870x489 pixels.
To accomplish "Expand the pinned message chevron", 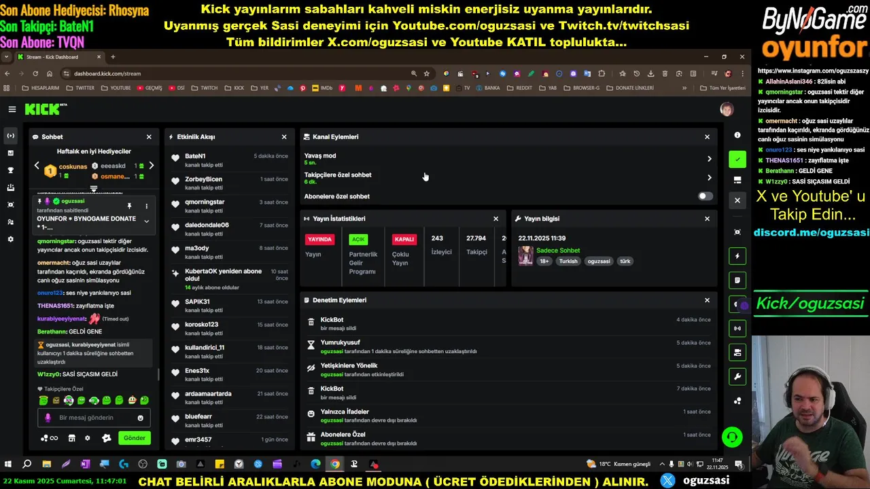I will [146, 221].
